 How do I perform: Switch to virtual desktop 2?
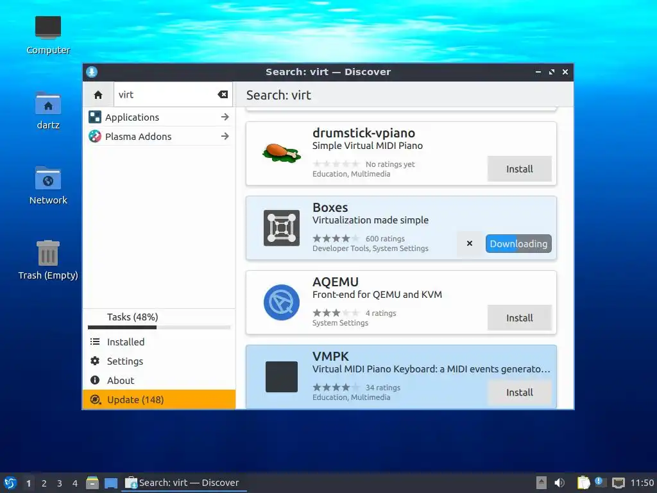click(44, 483)
